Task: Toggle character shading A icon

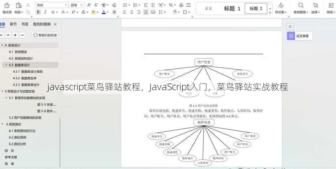Action: coord(114,12)
